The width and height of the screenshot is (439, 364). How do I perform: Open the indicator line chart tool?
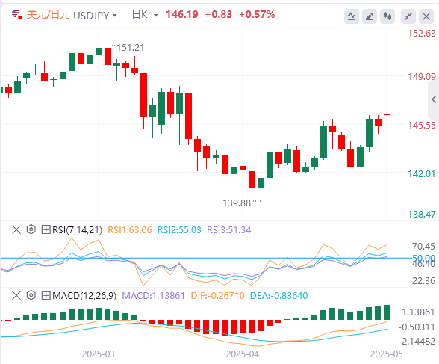[352, 16]
